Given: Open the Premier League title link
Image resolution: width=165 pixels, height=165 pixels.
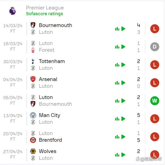Looking at the screenshot, I should point(45,8).
